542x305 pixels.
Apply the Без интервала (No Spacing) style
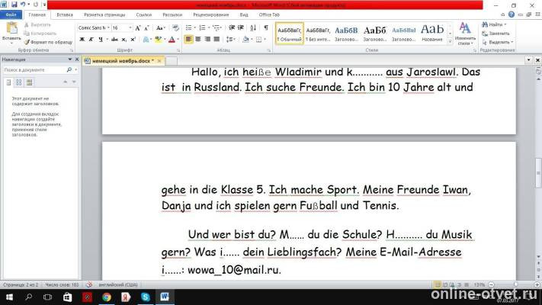(318, 34)
